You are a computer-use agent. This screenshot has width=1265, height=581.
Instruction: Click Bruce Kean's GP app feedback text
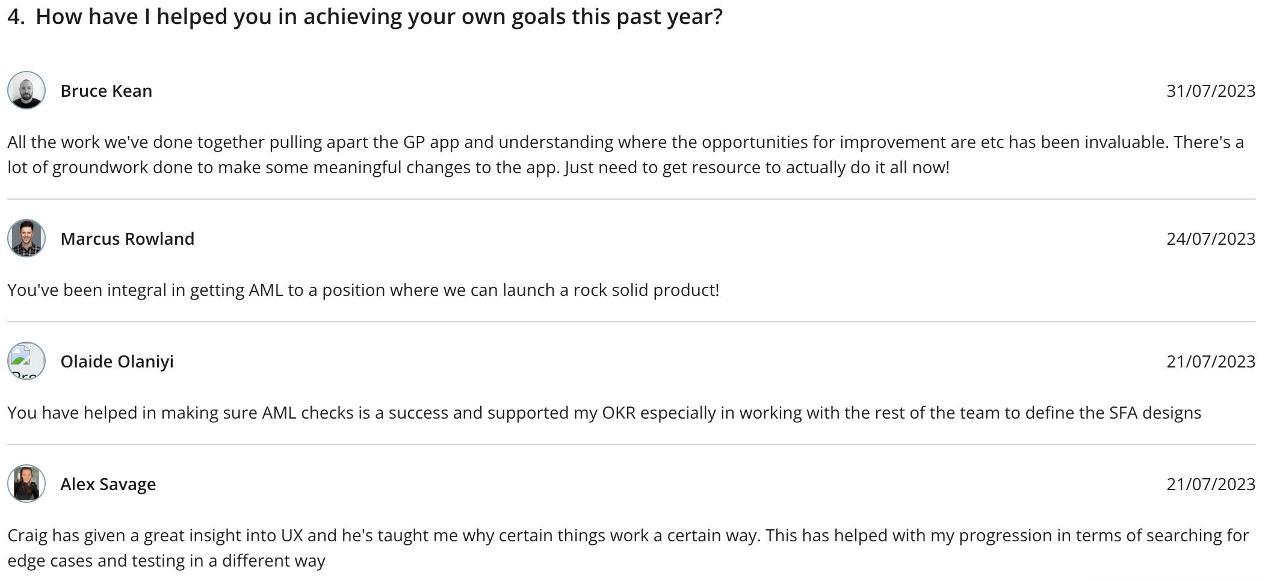[x=626, y=155]
